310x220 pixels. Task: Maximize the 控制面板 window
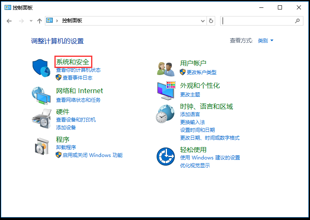pyautogui.click(x=280, y=7)
